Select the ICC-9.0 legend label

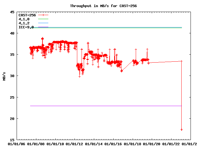(26, 27)
